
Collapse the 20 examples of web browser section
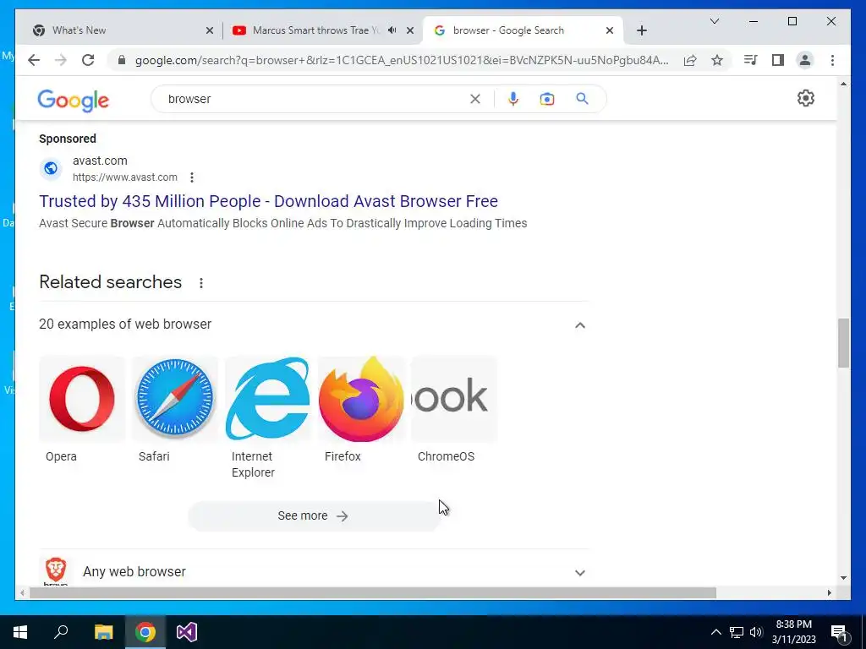tap(580, 325)
